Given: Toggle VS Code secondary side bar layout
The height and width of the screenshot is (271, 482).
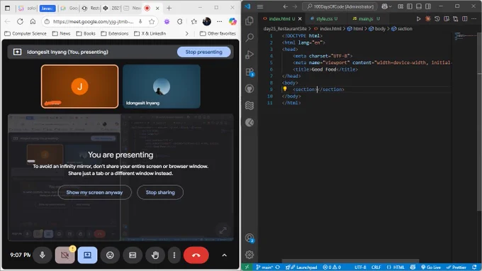Looking at the screenshot, I should (428, 6).
